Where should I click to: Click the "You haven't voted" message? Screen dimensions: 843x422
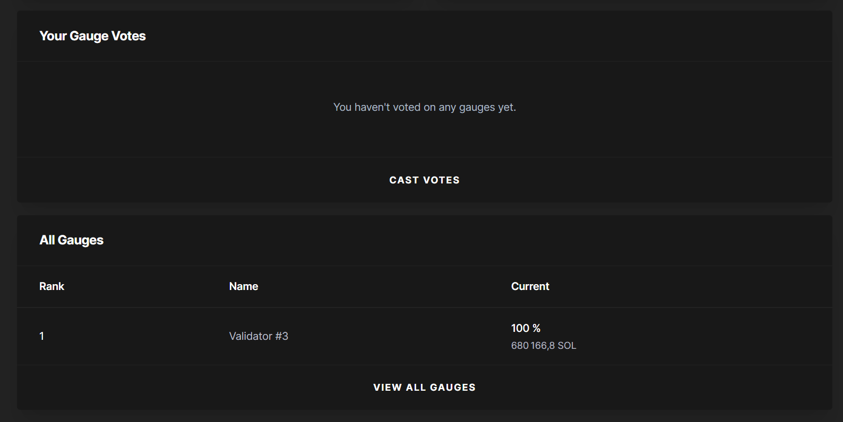pos(424,107)
